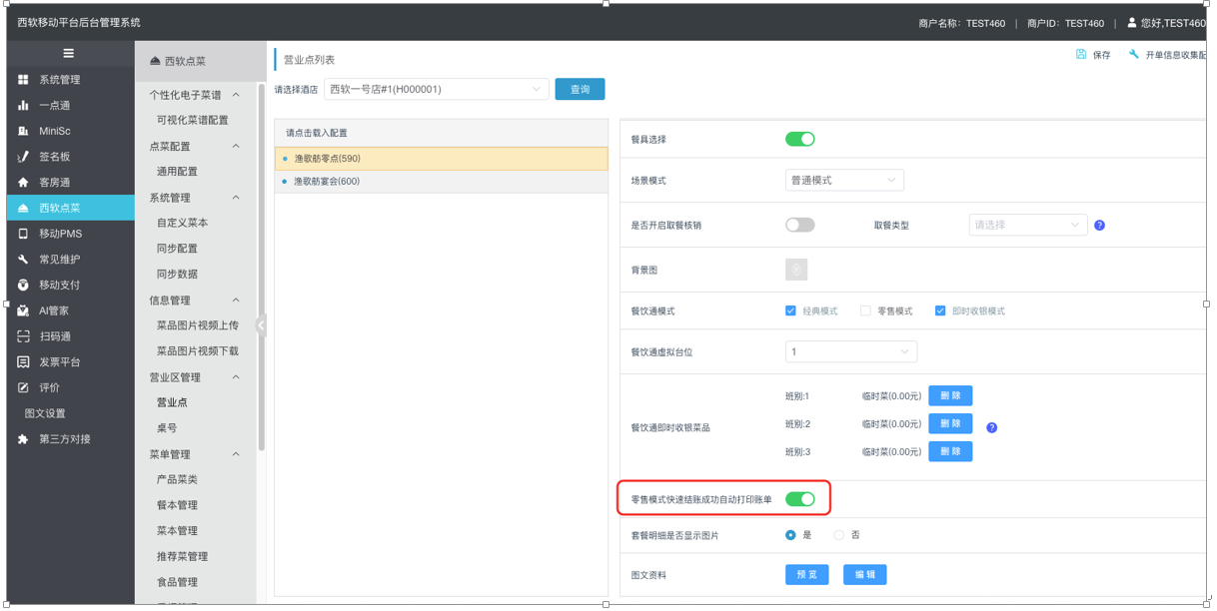Select 逸歌舫宴会(600) in the list
The height and width of the screenshot is (611, 1217).
pyautogui.click(x=327, y=182)
